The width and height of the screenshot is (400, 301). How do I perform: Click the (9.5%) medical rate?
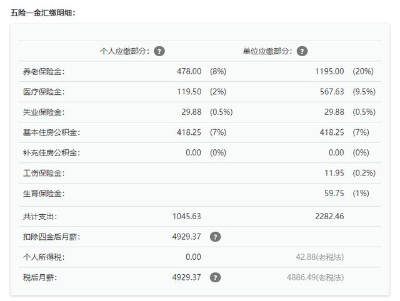364,92
